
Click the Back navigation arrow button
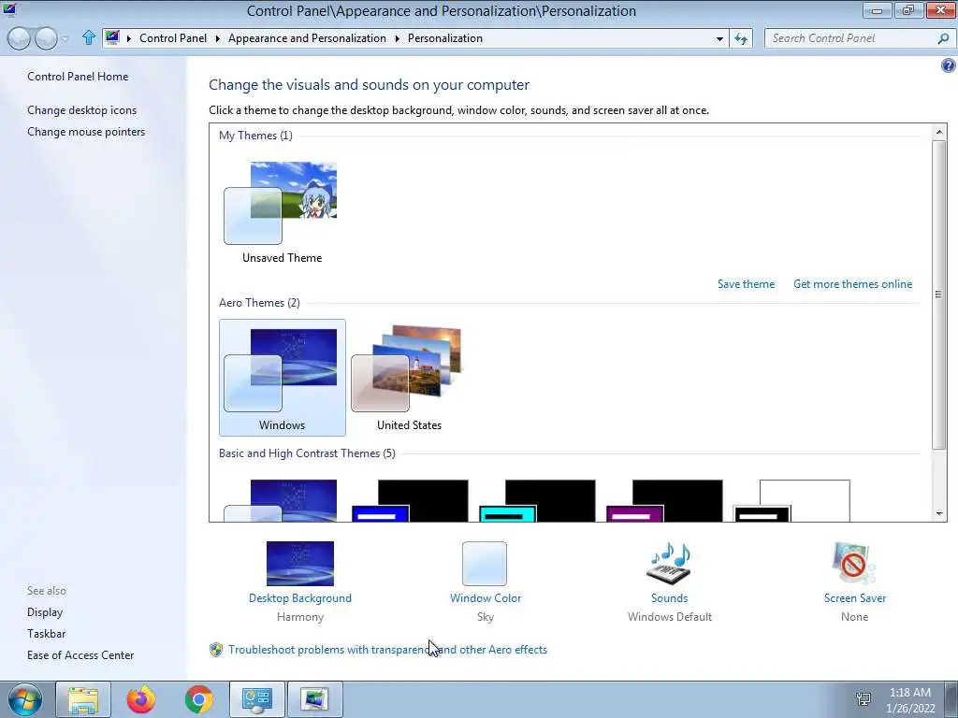click(x=19, y=38)
